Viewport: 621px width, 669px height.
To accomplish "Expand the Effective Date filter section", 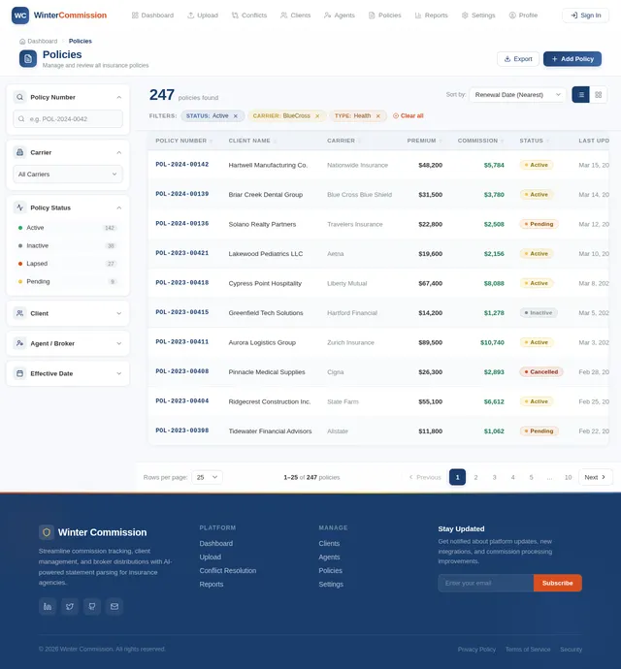I will [x=68, y=373].
